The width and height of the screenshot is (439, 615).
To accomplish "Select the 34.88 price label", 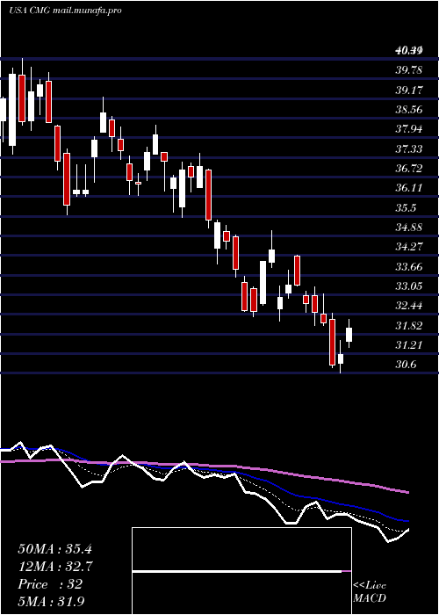I will click(409, 227).
